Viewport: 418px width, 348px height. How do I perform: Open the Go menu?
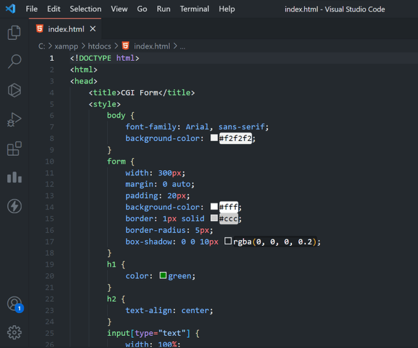(x=142, y=9)
